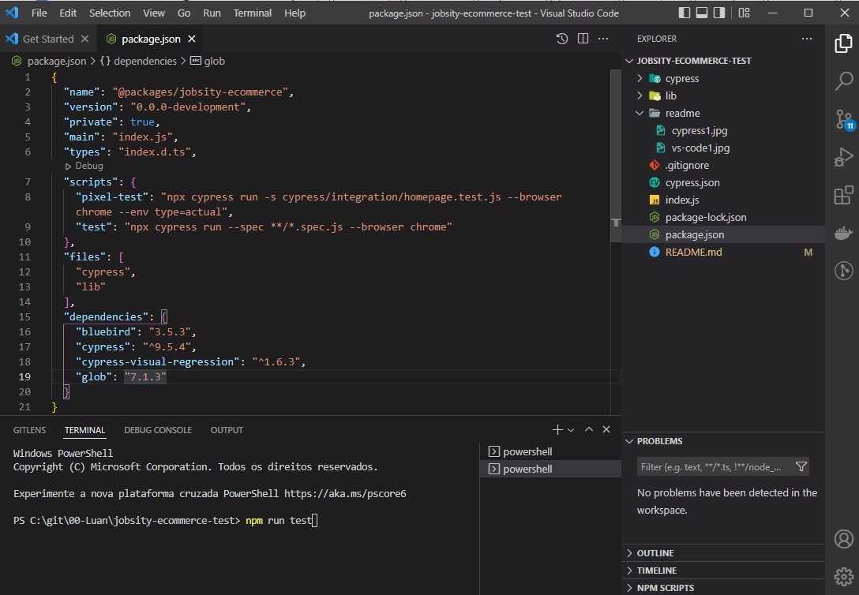Toggle the primary side bar layout icon
This screenshot has width=859, height=595.
pos(685,13)
